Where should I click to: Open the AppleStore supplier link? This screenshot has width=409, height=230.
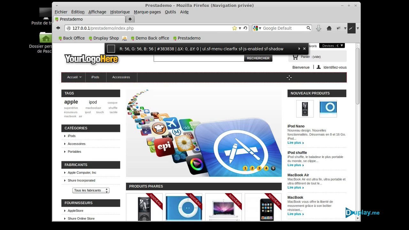click(75, 211)
